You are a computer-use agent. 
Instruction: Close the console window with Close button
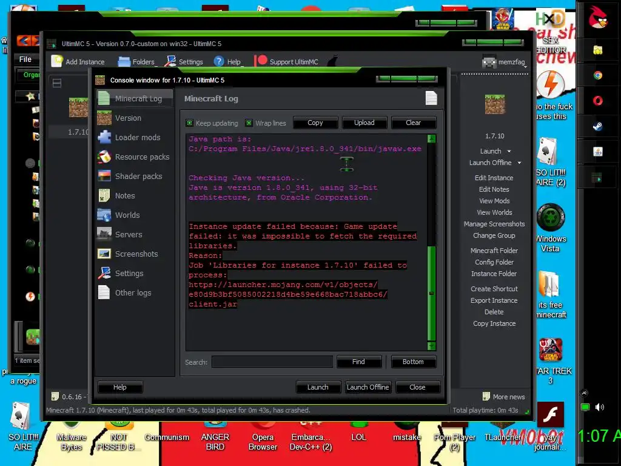[417, 387]
